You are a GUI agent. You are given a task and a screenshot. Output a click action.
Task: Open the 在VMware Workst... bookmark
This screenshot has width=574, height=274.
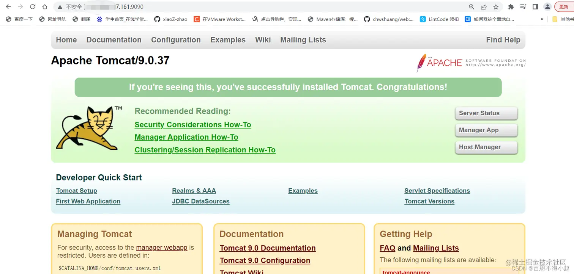click(219, 19)
